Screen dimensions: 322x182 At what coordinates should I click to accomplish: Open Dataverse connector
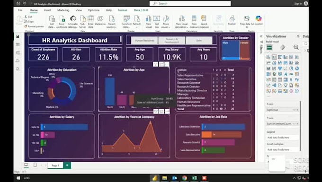pos(100,20)
